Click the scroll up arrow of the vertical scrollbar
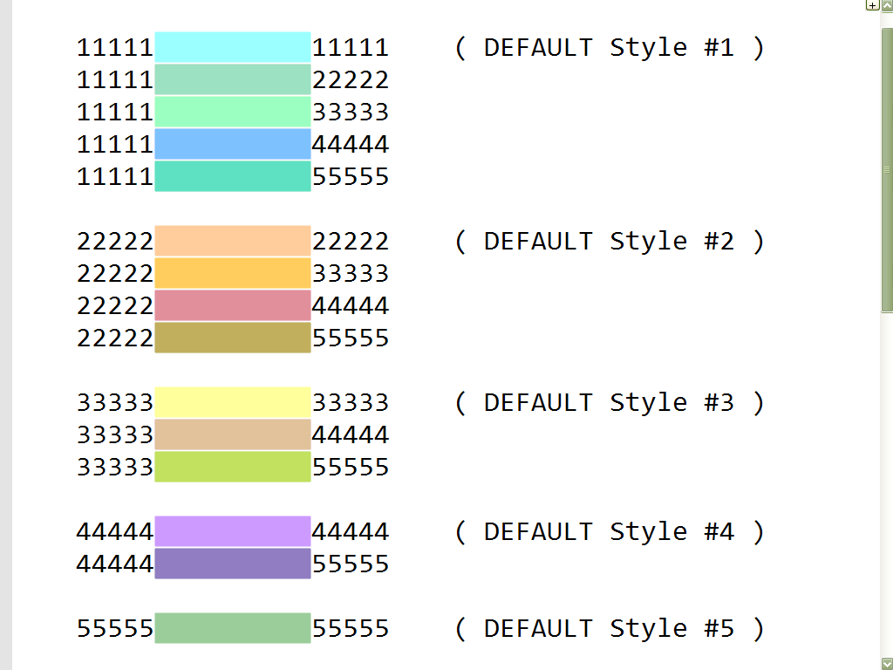893x670 pixels. (887, 6)
